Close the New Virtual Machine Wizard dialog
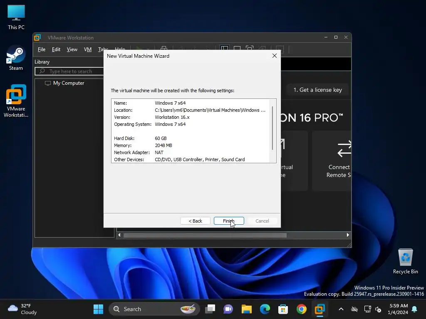The height and width of the screenshot is (319, 426). (x=275, y=56)
